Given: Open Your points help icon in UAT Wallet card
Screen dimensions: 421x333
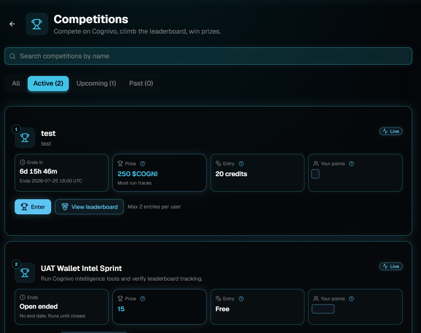Looking at the screenshot, I should [351, 299].
